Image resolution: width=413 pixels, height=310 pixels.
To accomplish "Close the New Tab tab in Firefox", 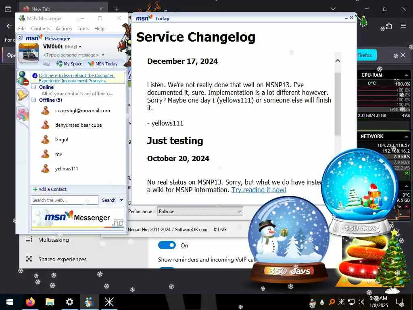I will click(101, 9).
